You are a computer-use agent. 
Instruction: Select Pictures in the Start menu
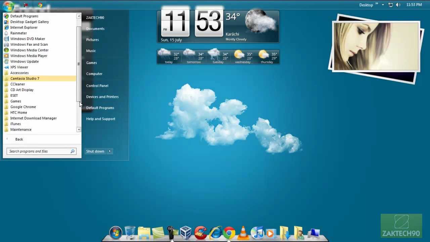(92, 39)
